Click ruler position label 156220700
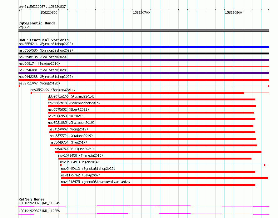This screenshot has height=218, width=278. (x=141, y=13)
